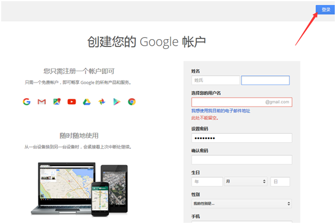Open the 月 month dropdown
Image resolution: width=336 pixels, height=224 pixels.
(246, 181)
